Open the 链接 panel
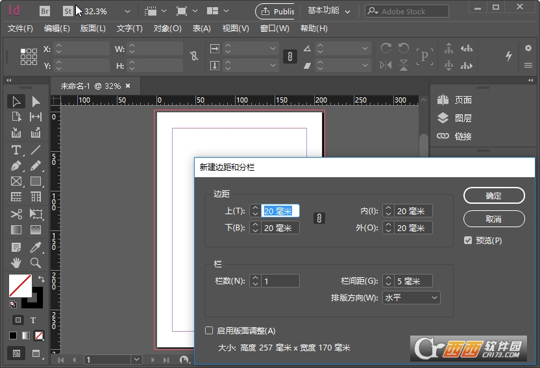 pos(454,136)
